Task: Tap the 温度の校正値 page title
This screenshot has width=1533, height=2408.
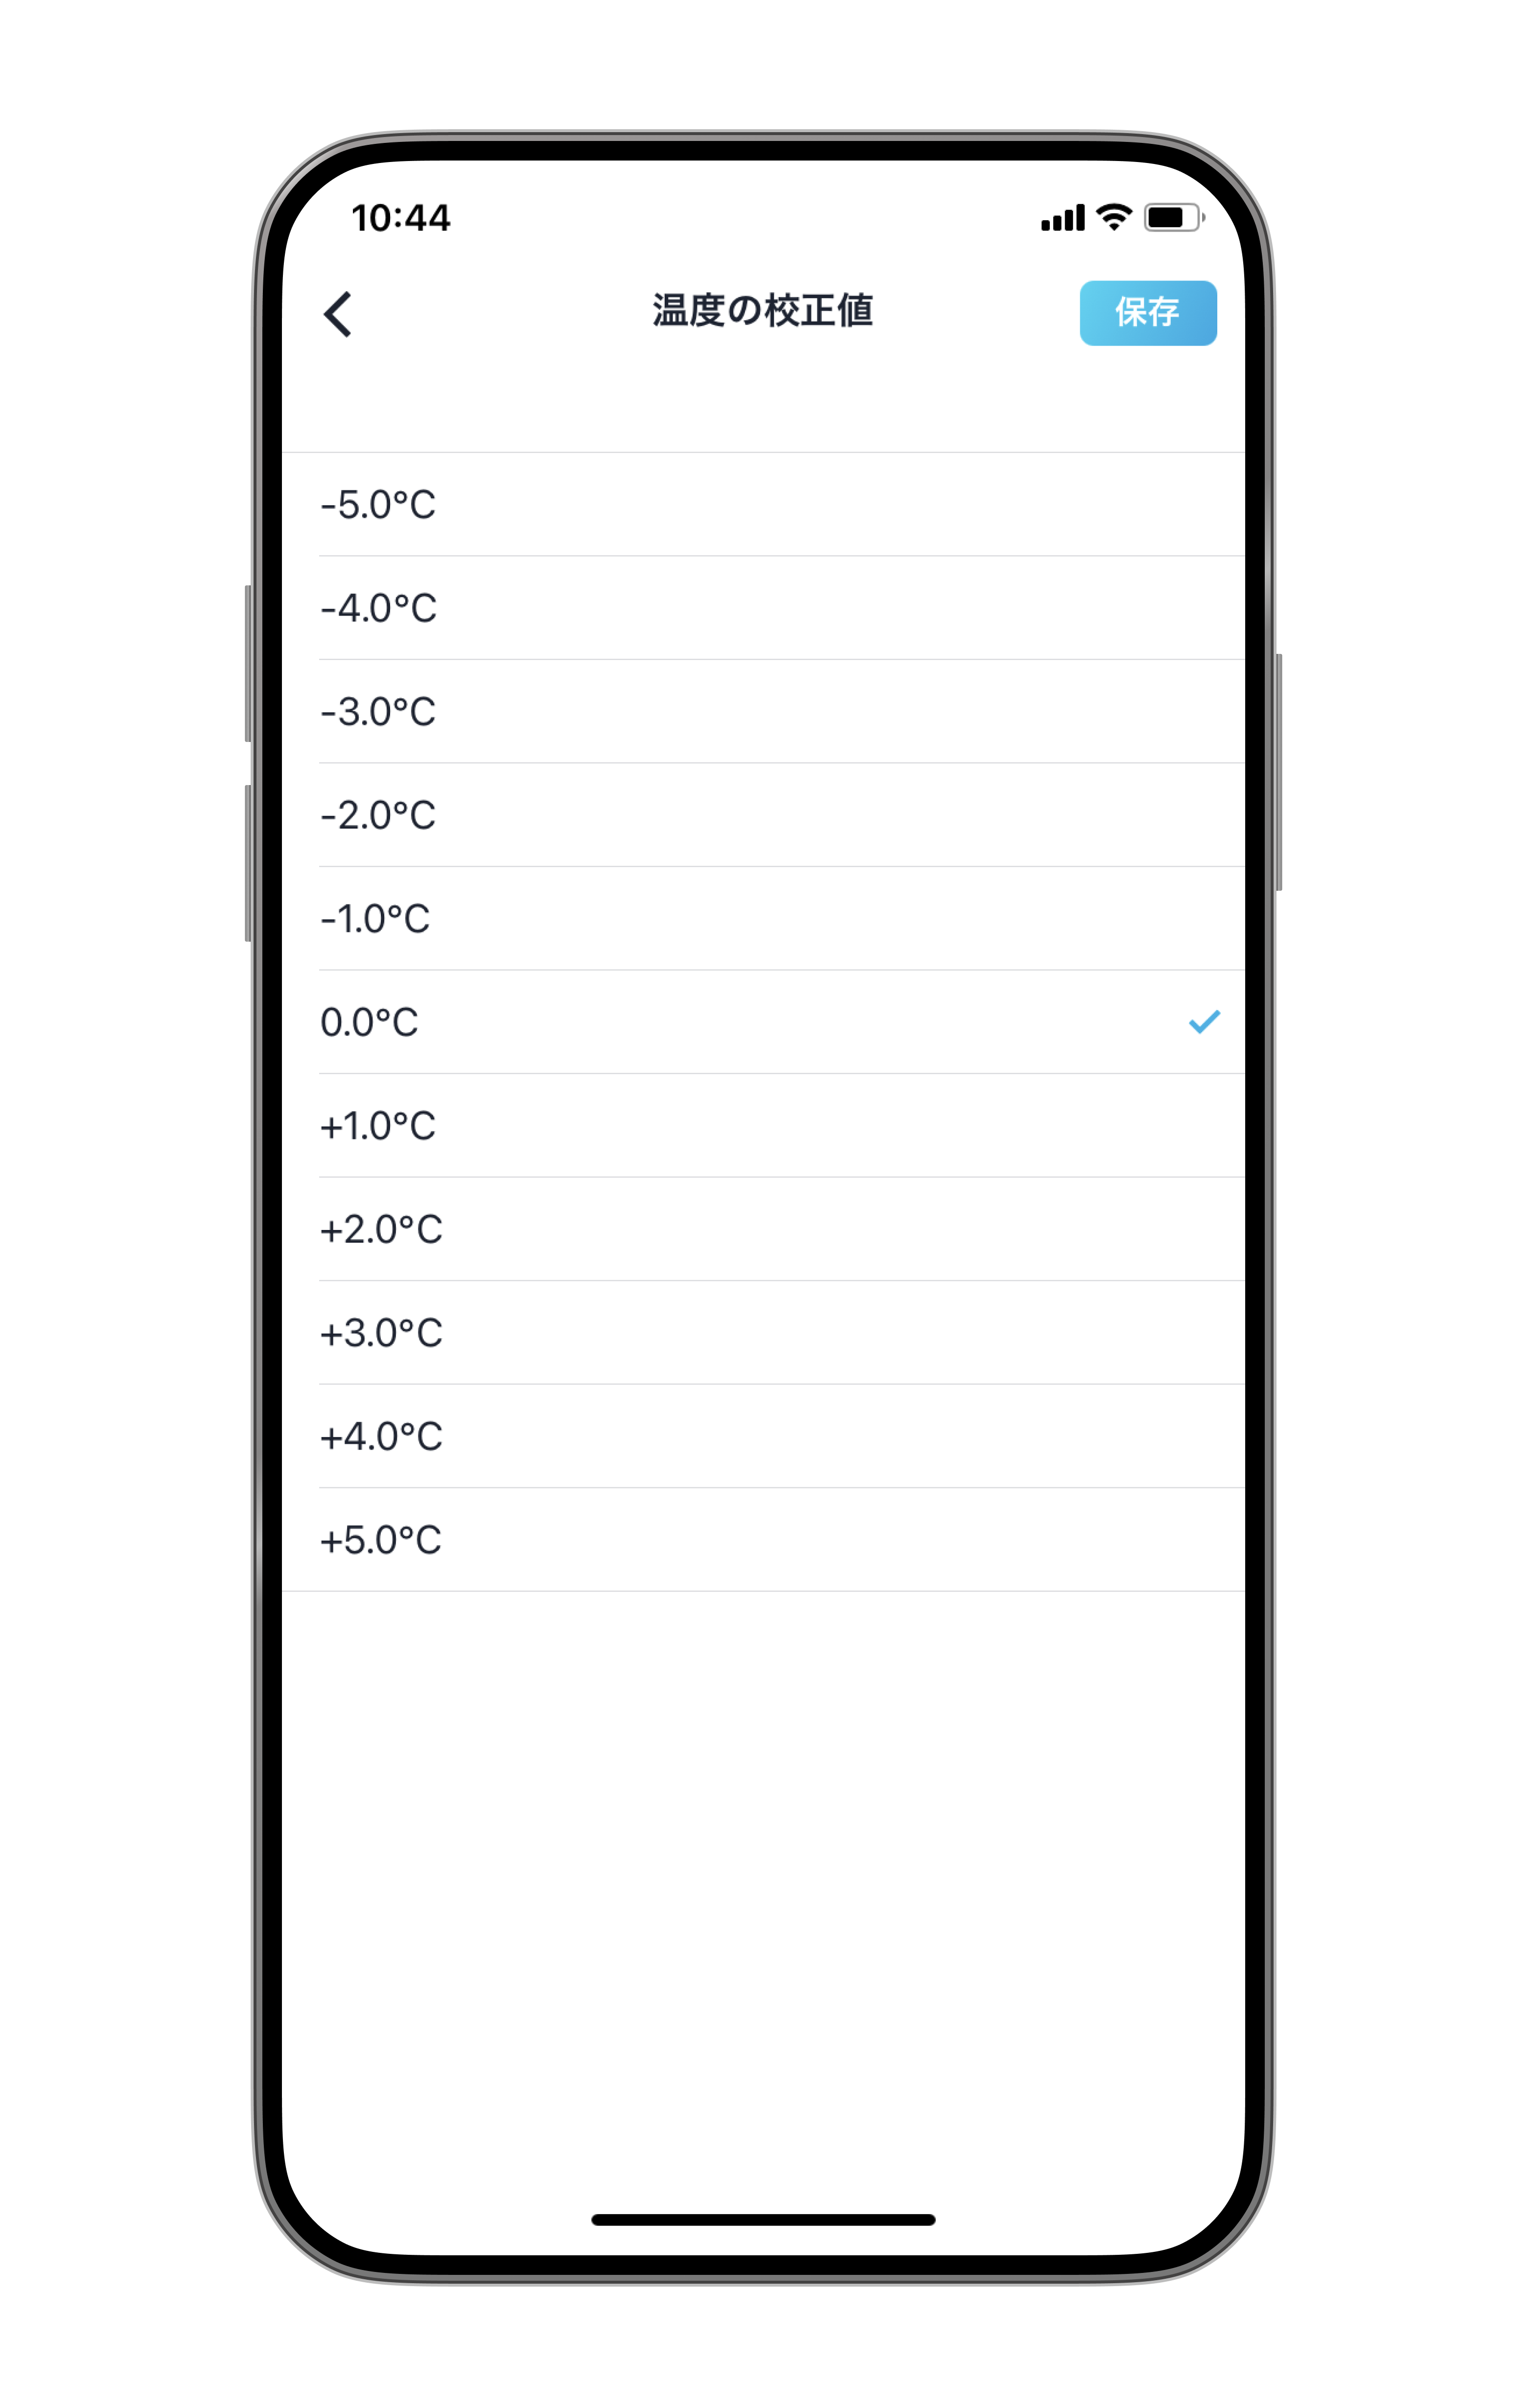Action: point(763,311)
